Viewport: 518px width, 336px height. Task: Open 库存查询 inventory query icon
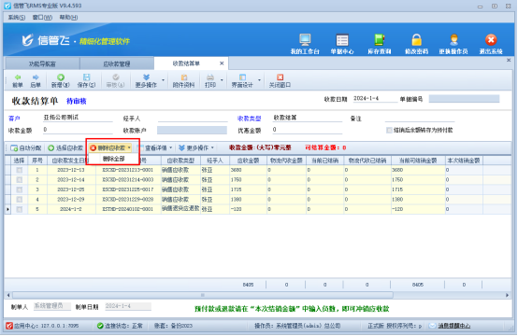380,40
